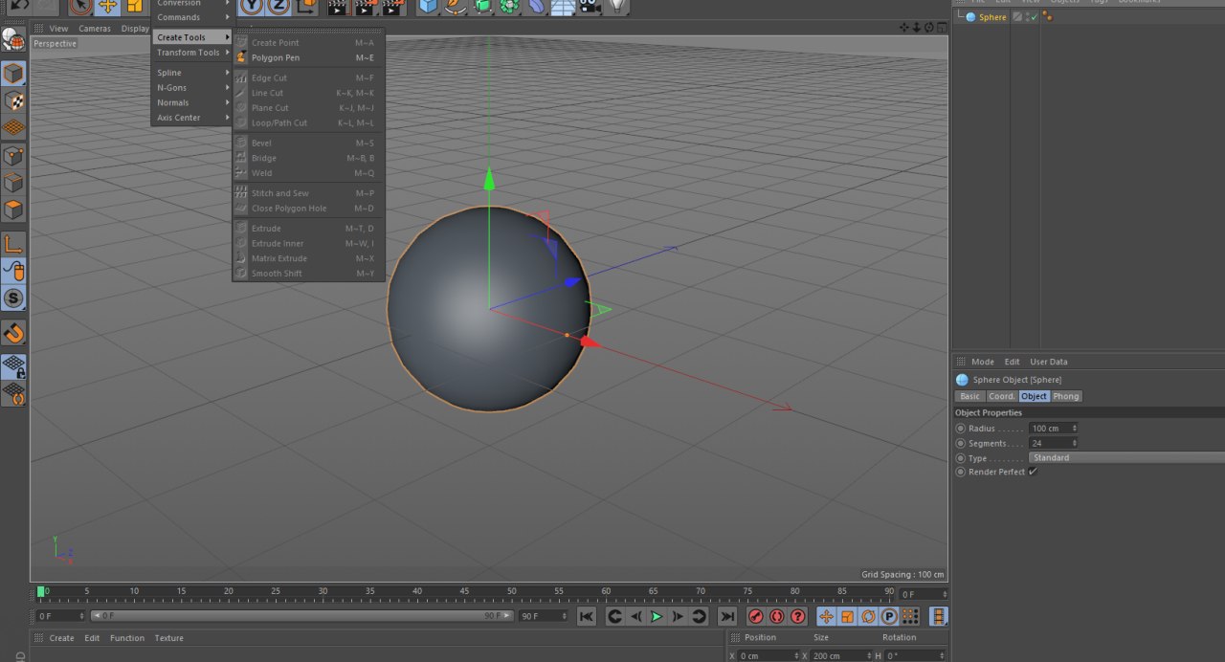The width and height of the screenshot is (1225, 662).
Task: Click the Render to Picture Viewer clapperboard
Action: tap(365, 6)
